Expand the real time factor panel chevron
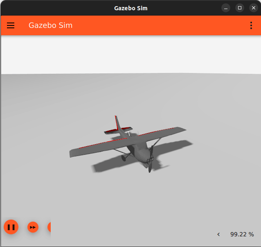261x247 pixels. (x=218, y=234)
